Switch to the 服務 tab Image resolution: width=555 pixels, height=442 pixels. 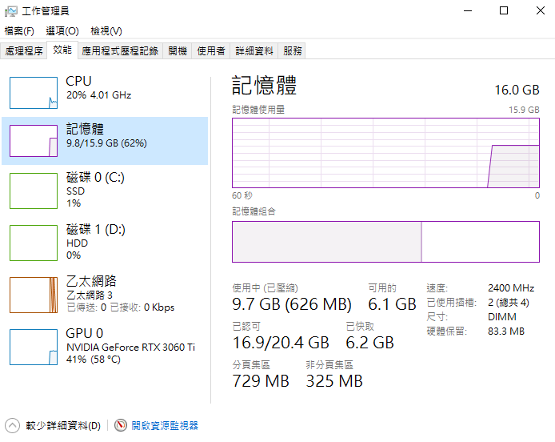[x=293, y=50]
